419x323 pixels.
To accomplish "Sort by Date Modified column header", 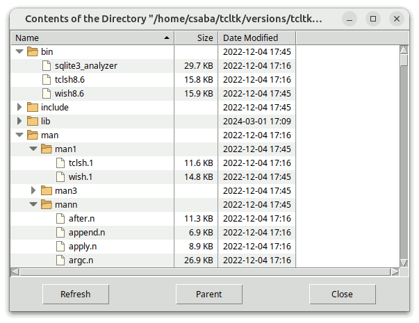I will 257,38.
